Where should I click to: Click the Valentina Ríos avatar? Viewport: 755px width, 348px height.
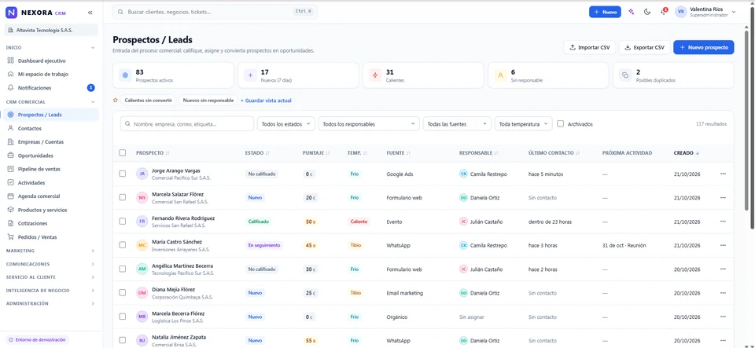pos(681,12)
